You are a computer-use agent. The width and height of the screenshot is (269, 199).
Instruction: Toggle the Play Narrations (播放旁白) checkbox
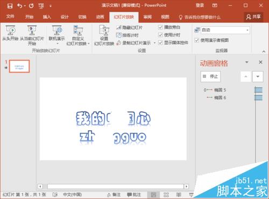tap(160, 27)
